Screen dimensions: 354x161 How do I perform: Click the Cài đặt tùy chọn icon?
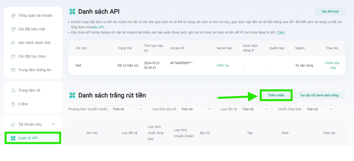pos(13,57)
